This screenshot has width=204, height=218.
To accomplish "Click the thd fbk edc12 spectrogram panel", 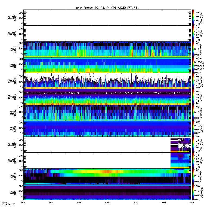I will pos(107,113).
